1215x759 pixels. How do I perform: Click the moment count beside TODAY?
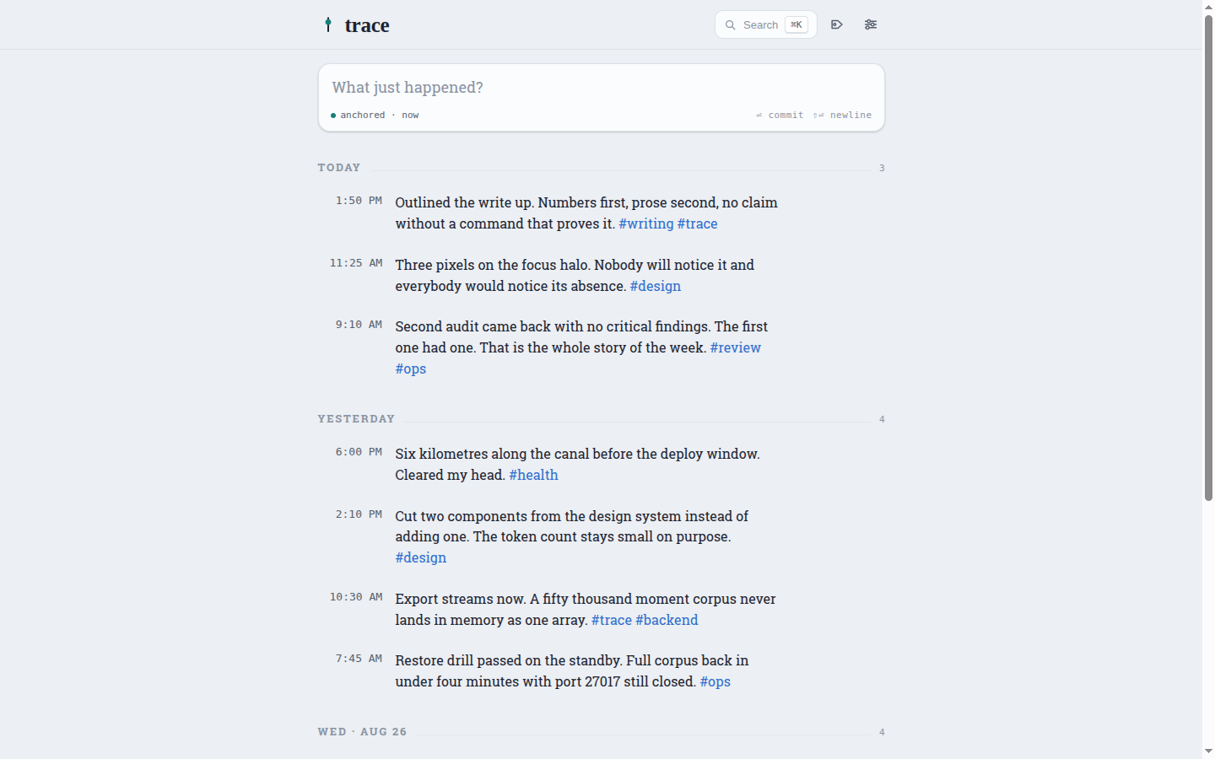click(882, 169)
